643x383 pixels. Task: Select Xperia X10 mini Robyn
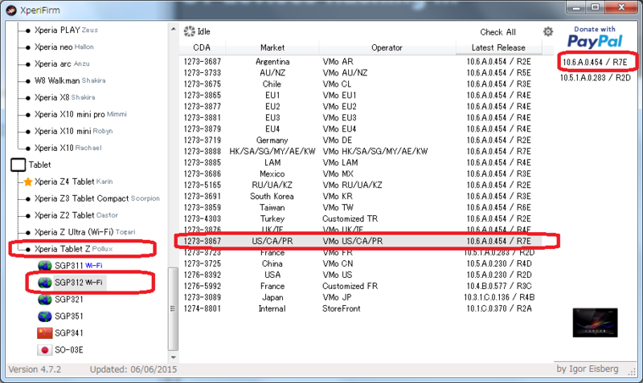(73, 131)
